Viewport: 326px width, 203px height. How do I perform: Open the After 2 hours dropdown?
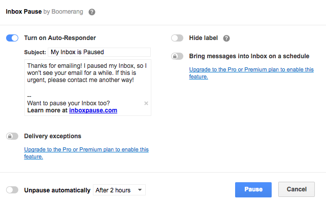point(119,190)
